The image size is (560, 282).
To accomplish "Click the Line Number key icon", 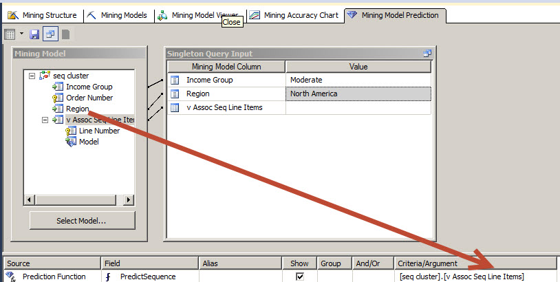I will (x=71, y=131).
